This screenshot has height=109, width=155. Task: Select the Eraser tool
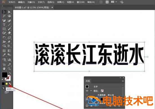pyautogui.click(x=9, y=33)
